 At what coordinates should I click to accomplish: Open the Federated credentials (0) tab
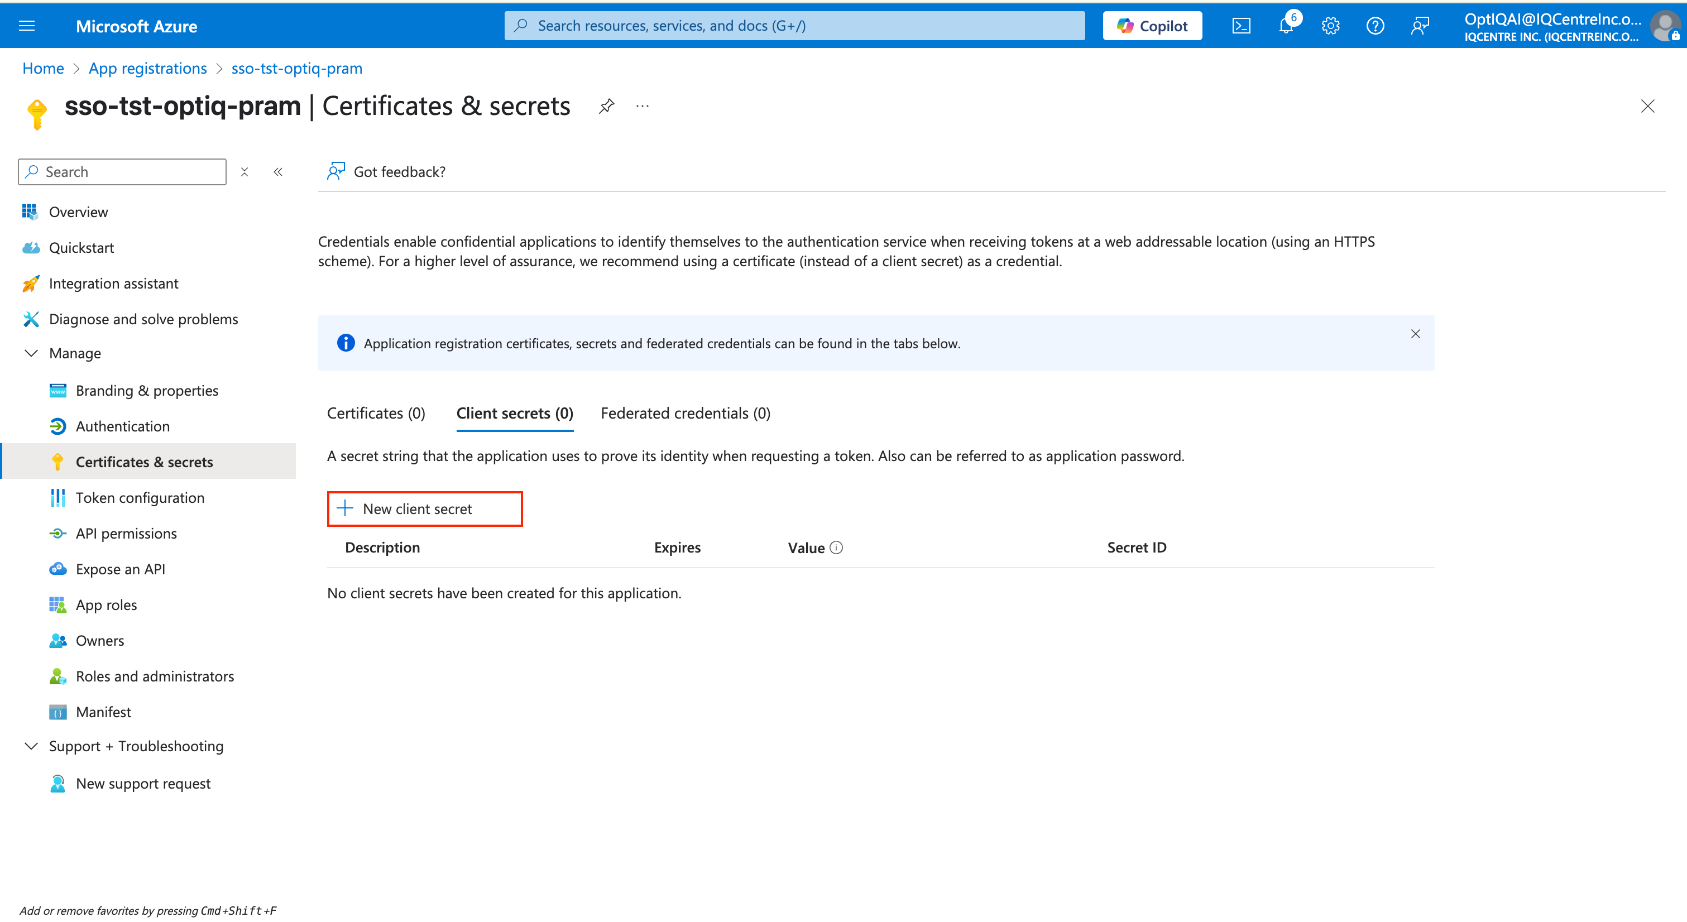coord(686,413)
